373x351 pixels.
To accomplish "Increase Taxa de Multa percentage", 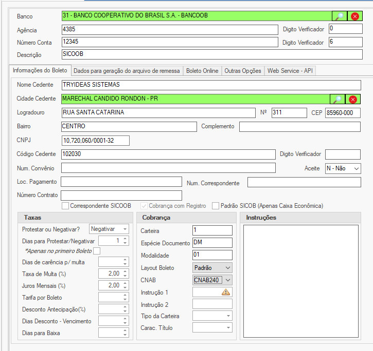I will tap(125, 271).
